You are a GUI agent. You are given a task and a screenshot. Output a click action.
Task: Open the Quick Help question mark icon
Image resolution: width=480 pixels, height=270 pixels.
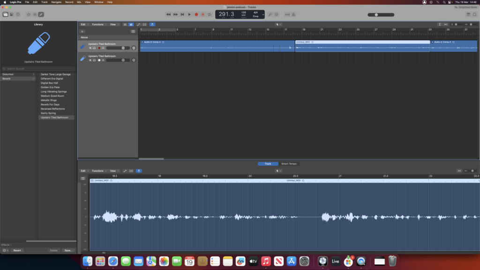[18, 15]
